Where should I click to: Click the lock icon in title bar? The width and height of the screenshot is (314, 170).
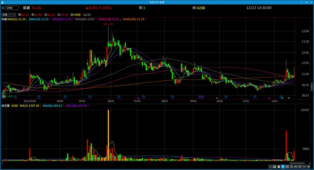2,2
